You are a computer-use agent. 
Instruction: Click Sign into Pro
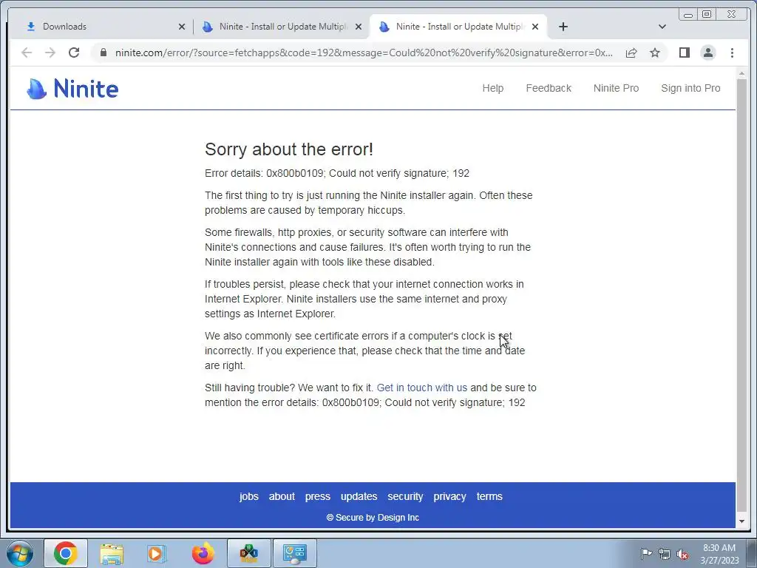pyautogui.click(x=690, y=89)
